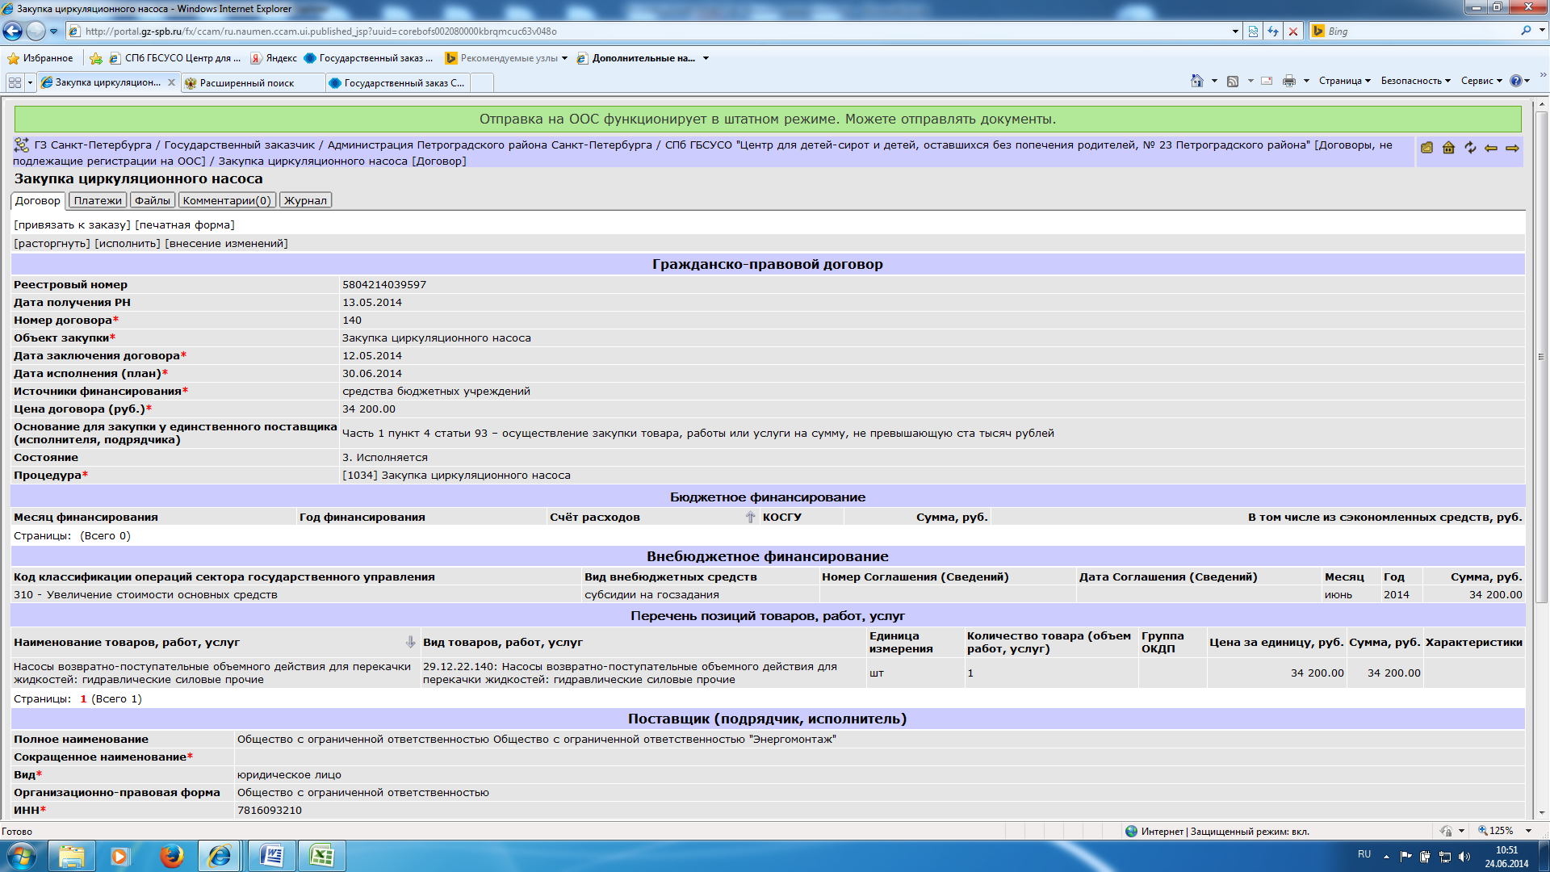The image size is (1550, 872).
Task: Expand the Страница dropdown menu
Action: click(1344, 81)
